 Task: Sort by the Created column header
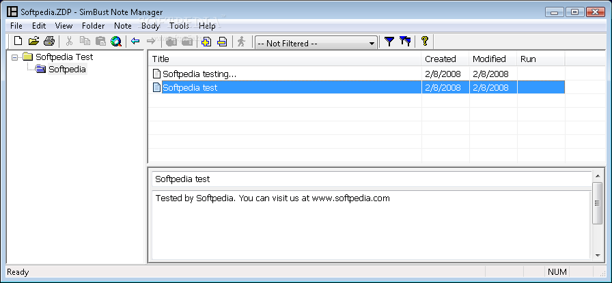click(445, 59)
